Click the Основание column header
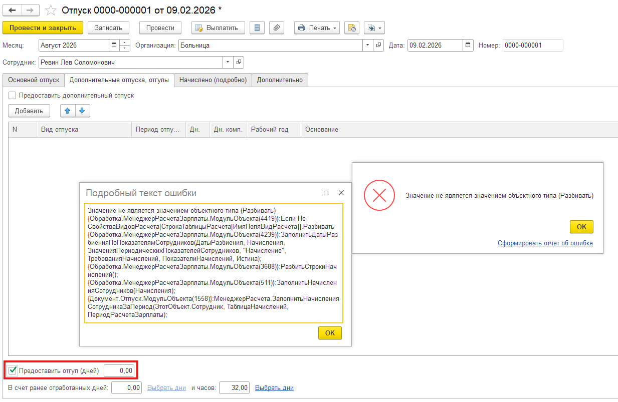 459,129
